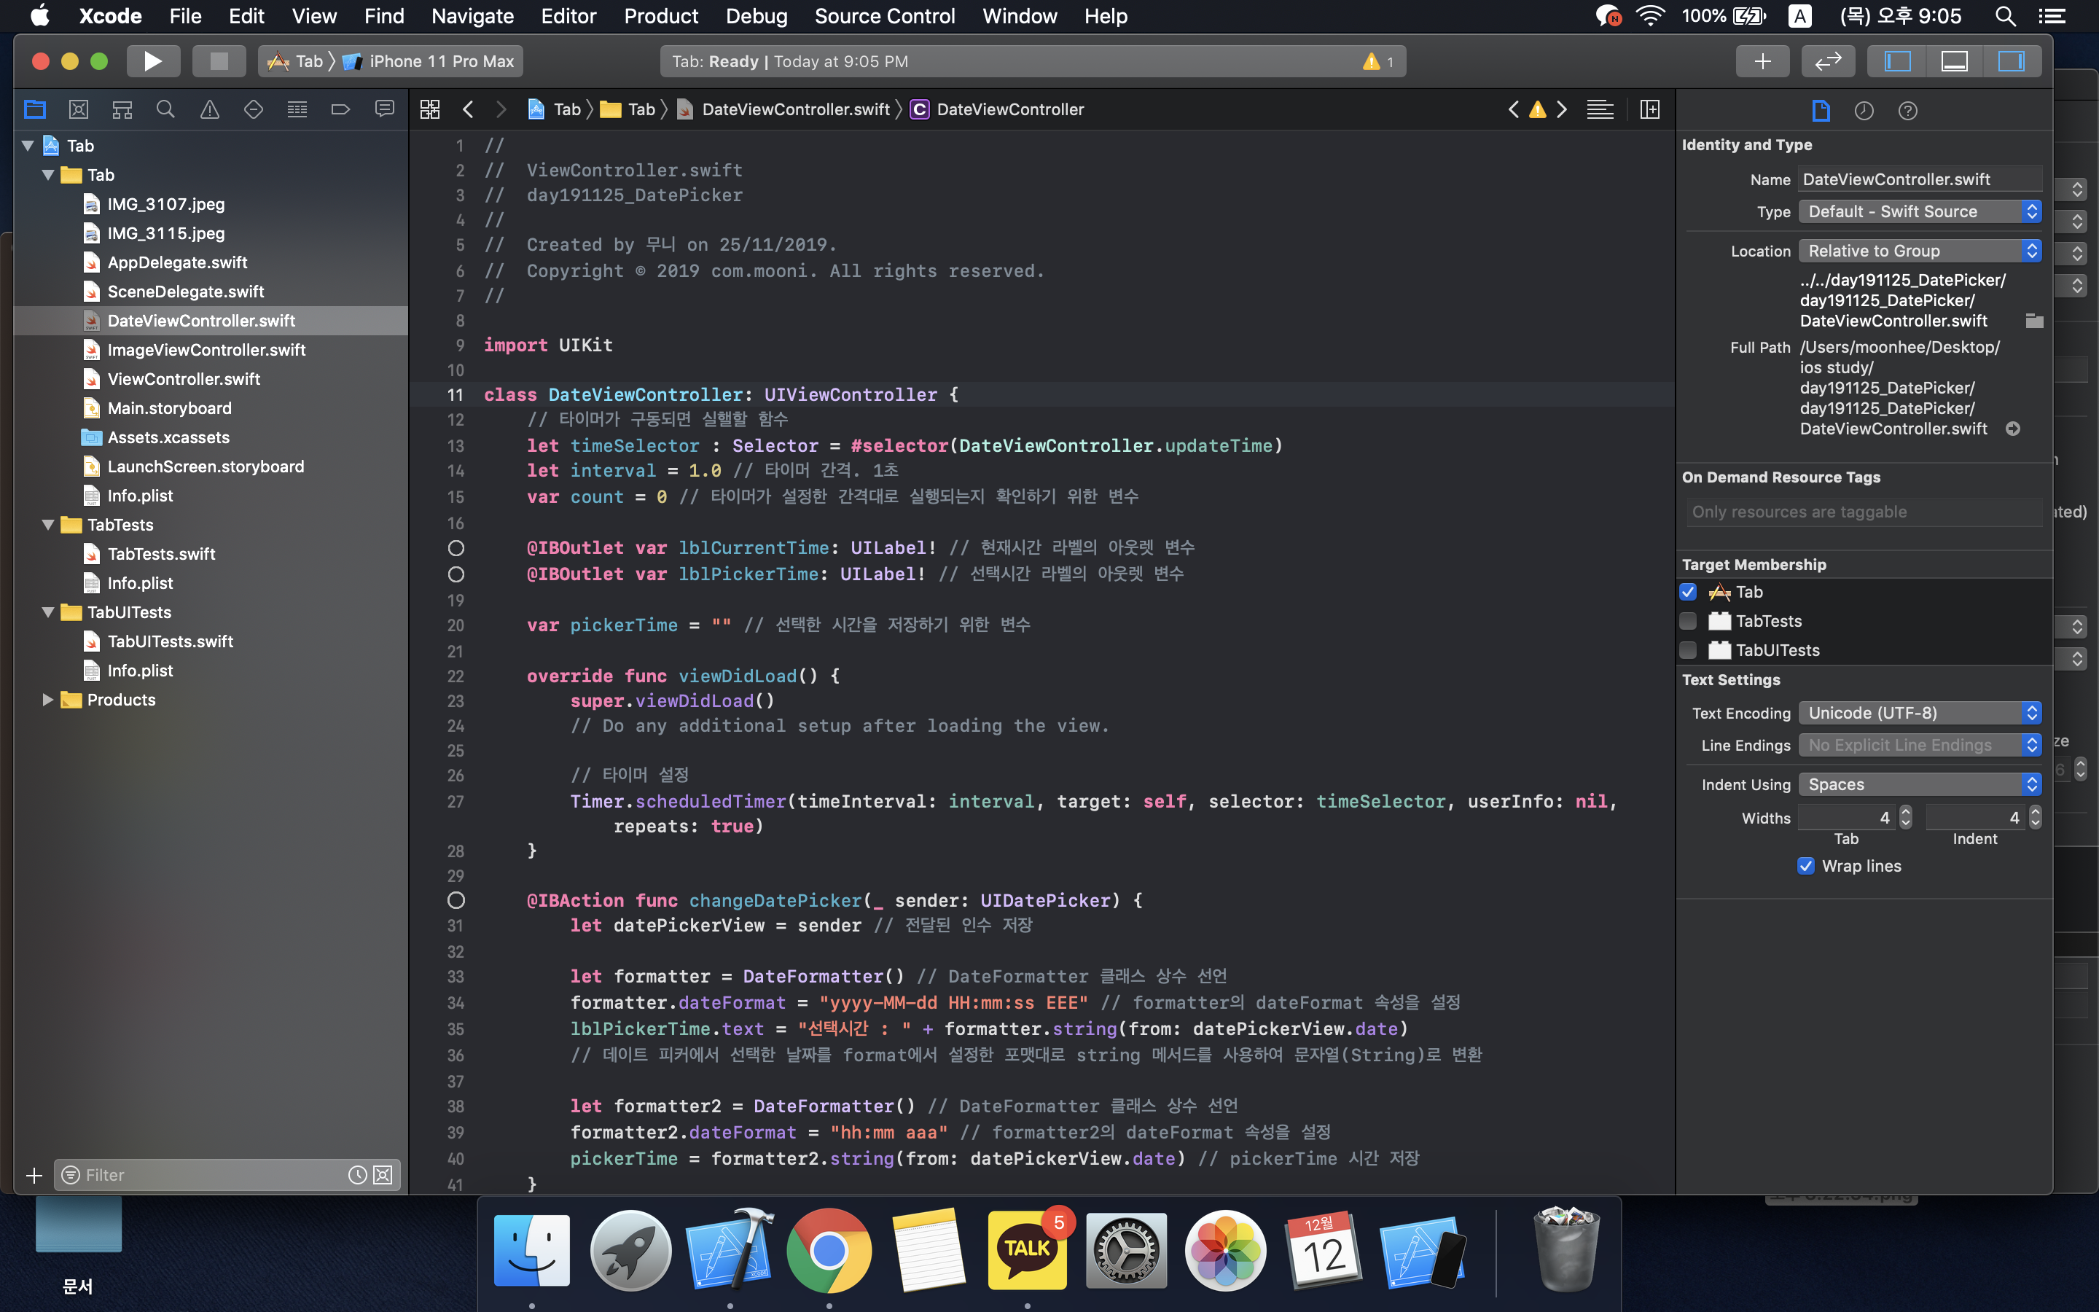The image size is (2099, 1312).
Task: Click the iPhone 11 Pro Max destination
Action: (x=441, y=60)
